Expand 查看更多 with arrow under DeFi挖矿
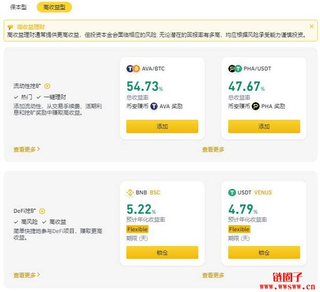The width and height of the screenshot is (320, 292). point(27,275)
